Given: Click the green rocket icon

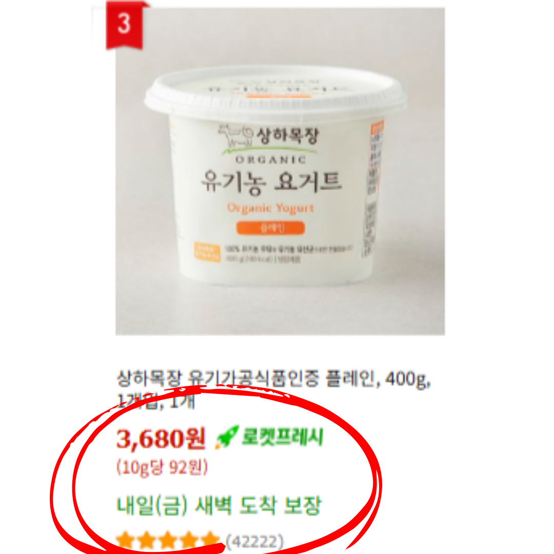Looking at the screenshot, I should pos(227,438).
